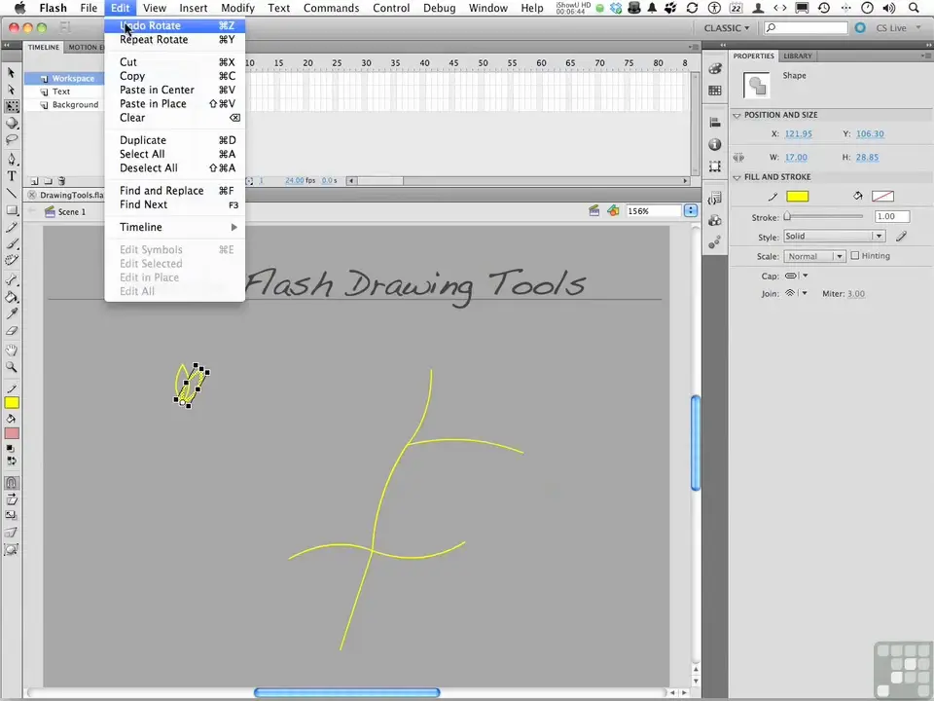The image size is (934, 701).
Task: Select the Line tool
Action: point(12,193)
